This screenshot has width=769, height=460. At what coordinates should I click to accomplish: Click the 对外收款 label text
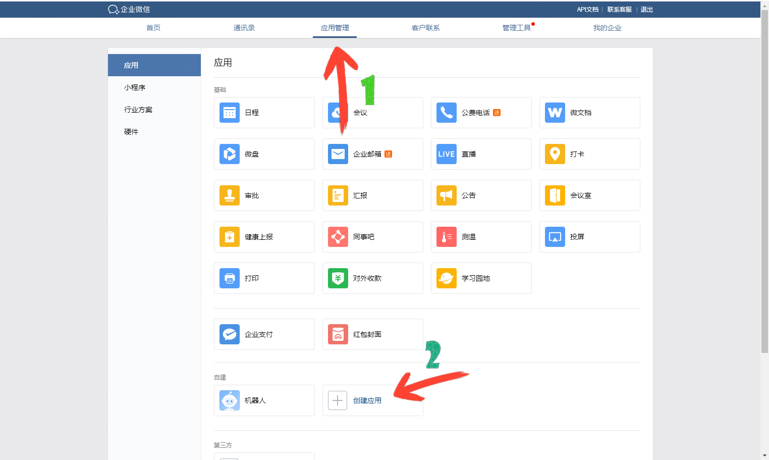367,278
